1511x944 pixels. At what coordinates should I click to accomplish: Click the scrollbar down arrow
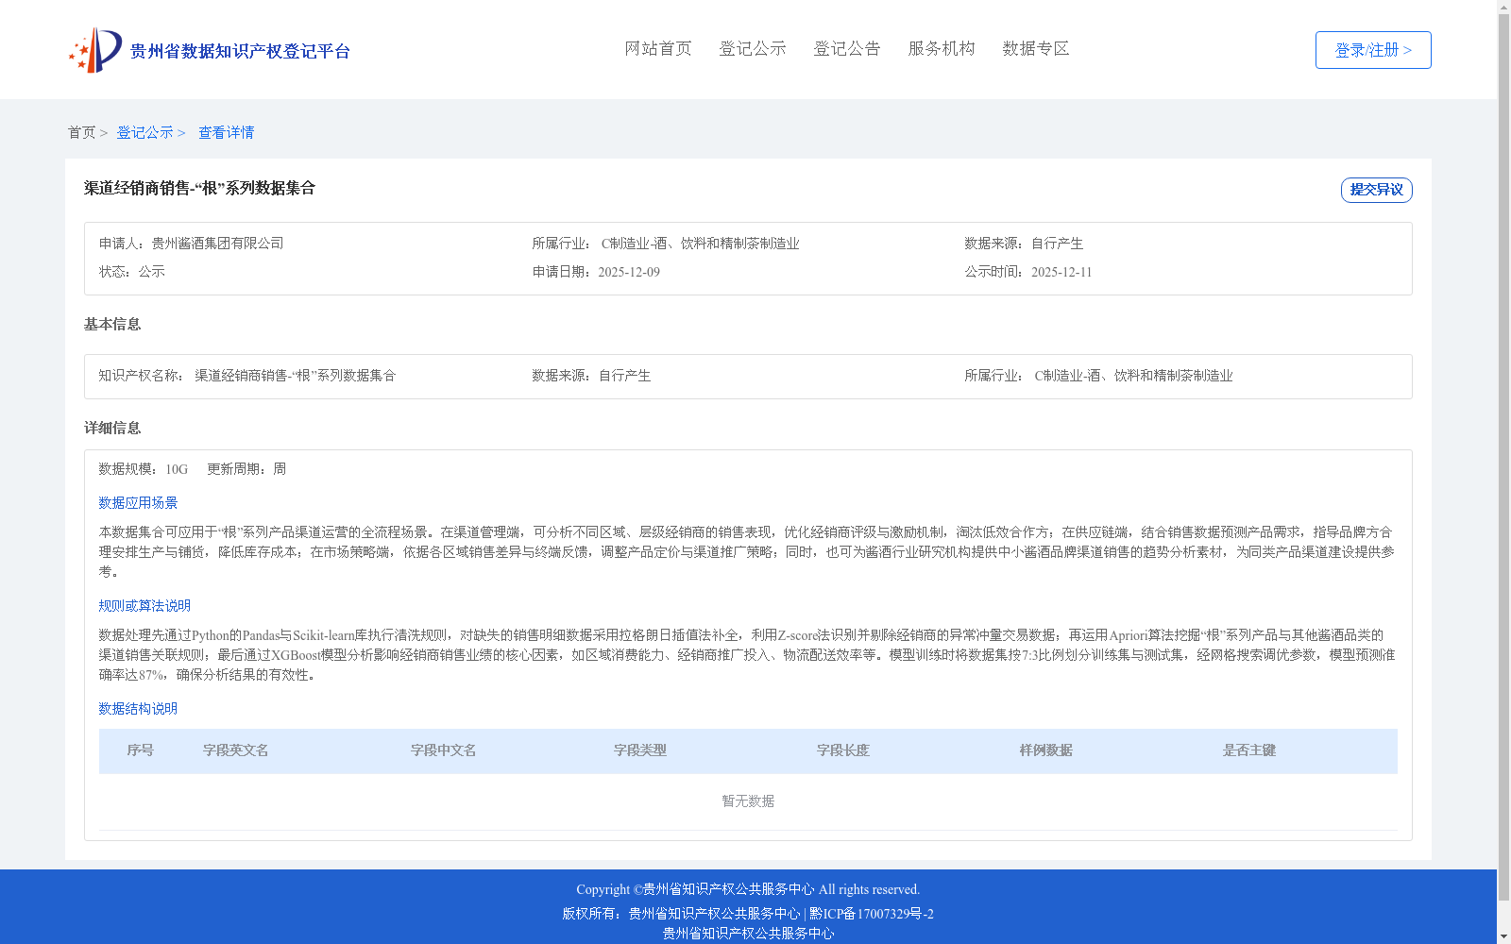coord(1503,936)
